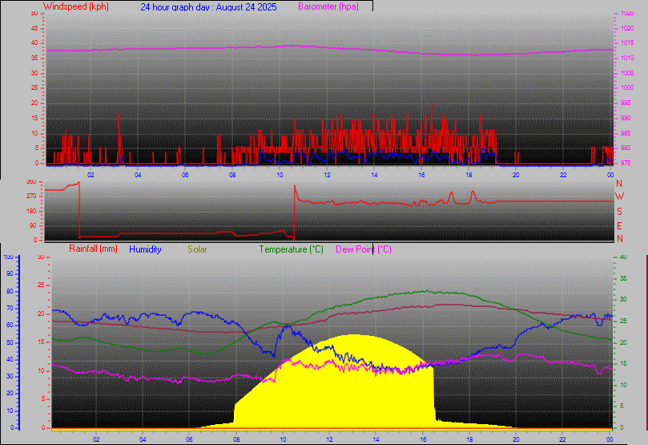This screenshot has width=648, height=445.
Task: Click the "180" value on wind direction axis
Action: 32,211
